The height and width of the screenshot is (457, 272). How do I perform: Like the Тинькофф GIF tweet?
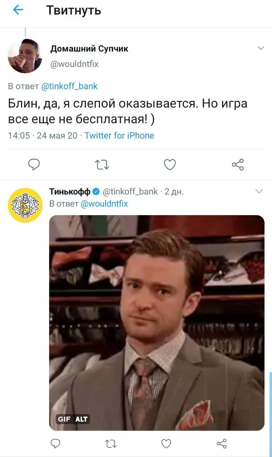166,443
